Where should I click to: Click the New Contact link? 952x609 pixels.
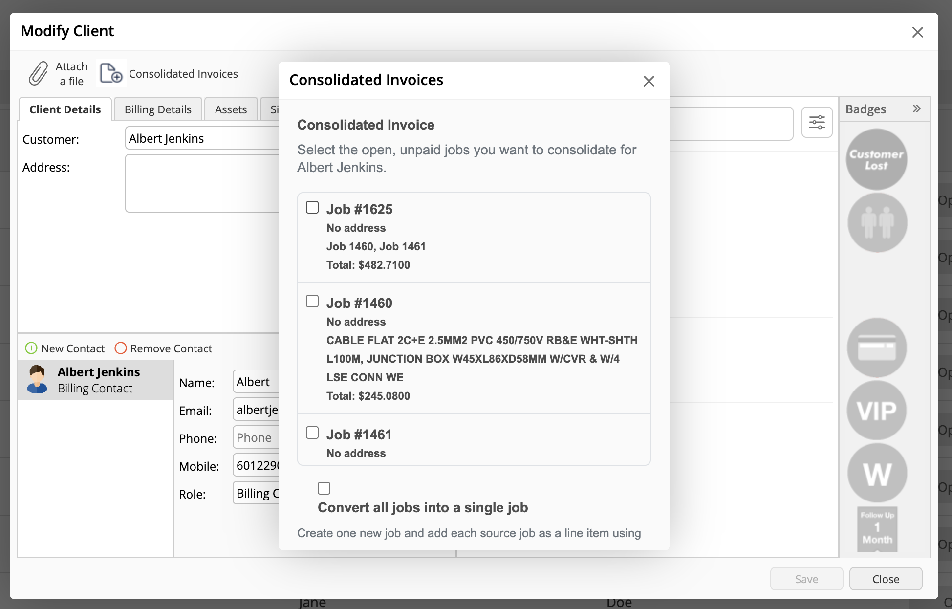point(65,348)
